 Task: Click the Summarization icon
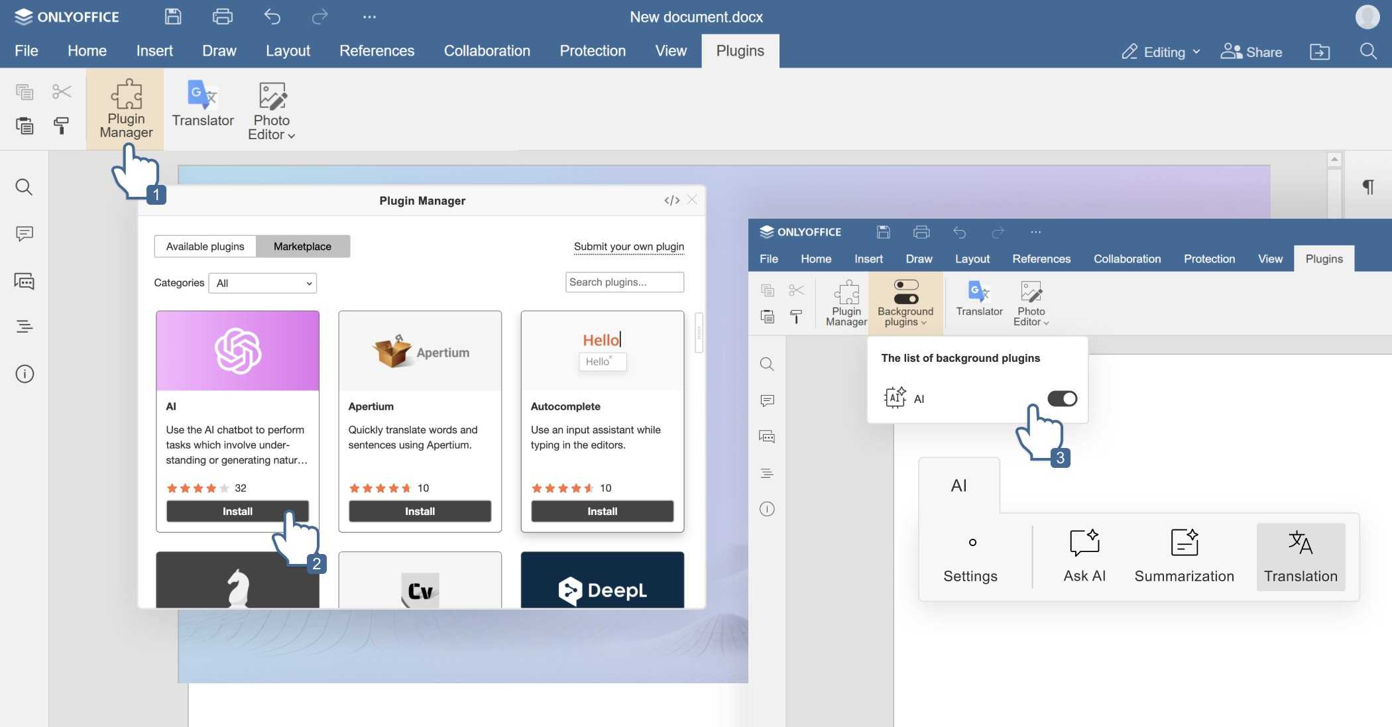point(1184,543)
